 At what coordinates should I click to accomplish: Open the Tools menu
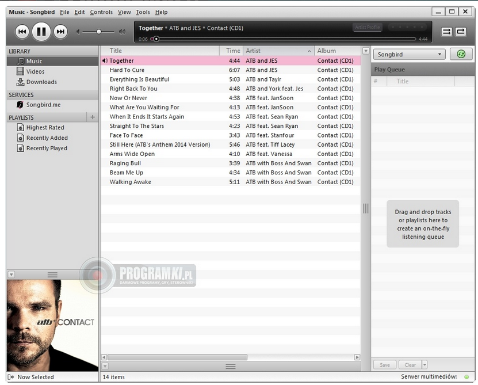[x=143, y=12]
